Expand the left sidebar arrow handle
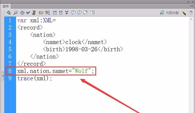Image resolution: width=195 pixels, height=113 pixels. [3, 76]
